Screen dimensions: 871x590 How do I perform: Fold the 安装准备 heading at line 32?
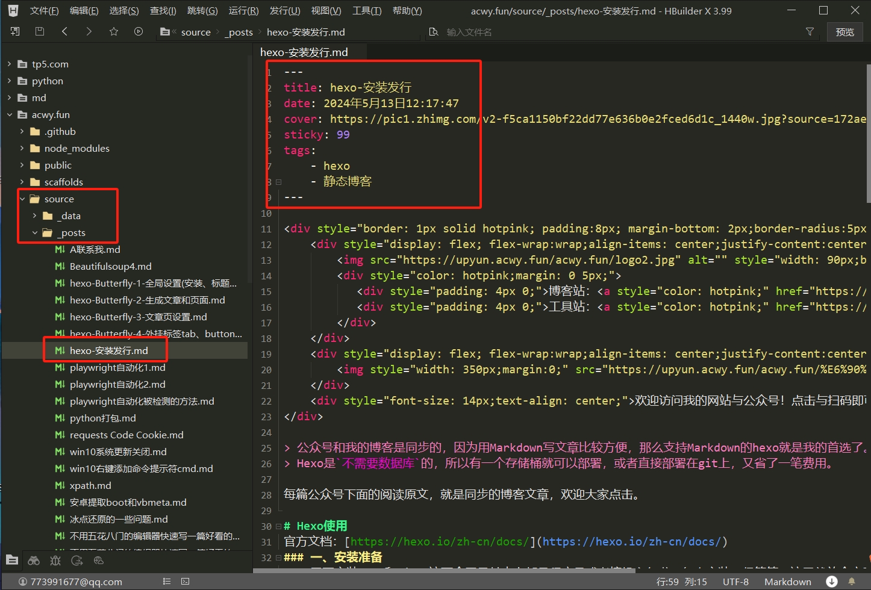click(x=278, y=557)
